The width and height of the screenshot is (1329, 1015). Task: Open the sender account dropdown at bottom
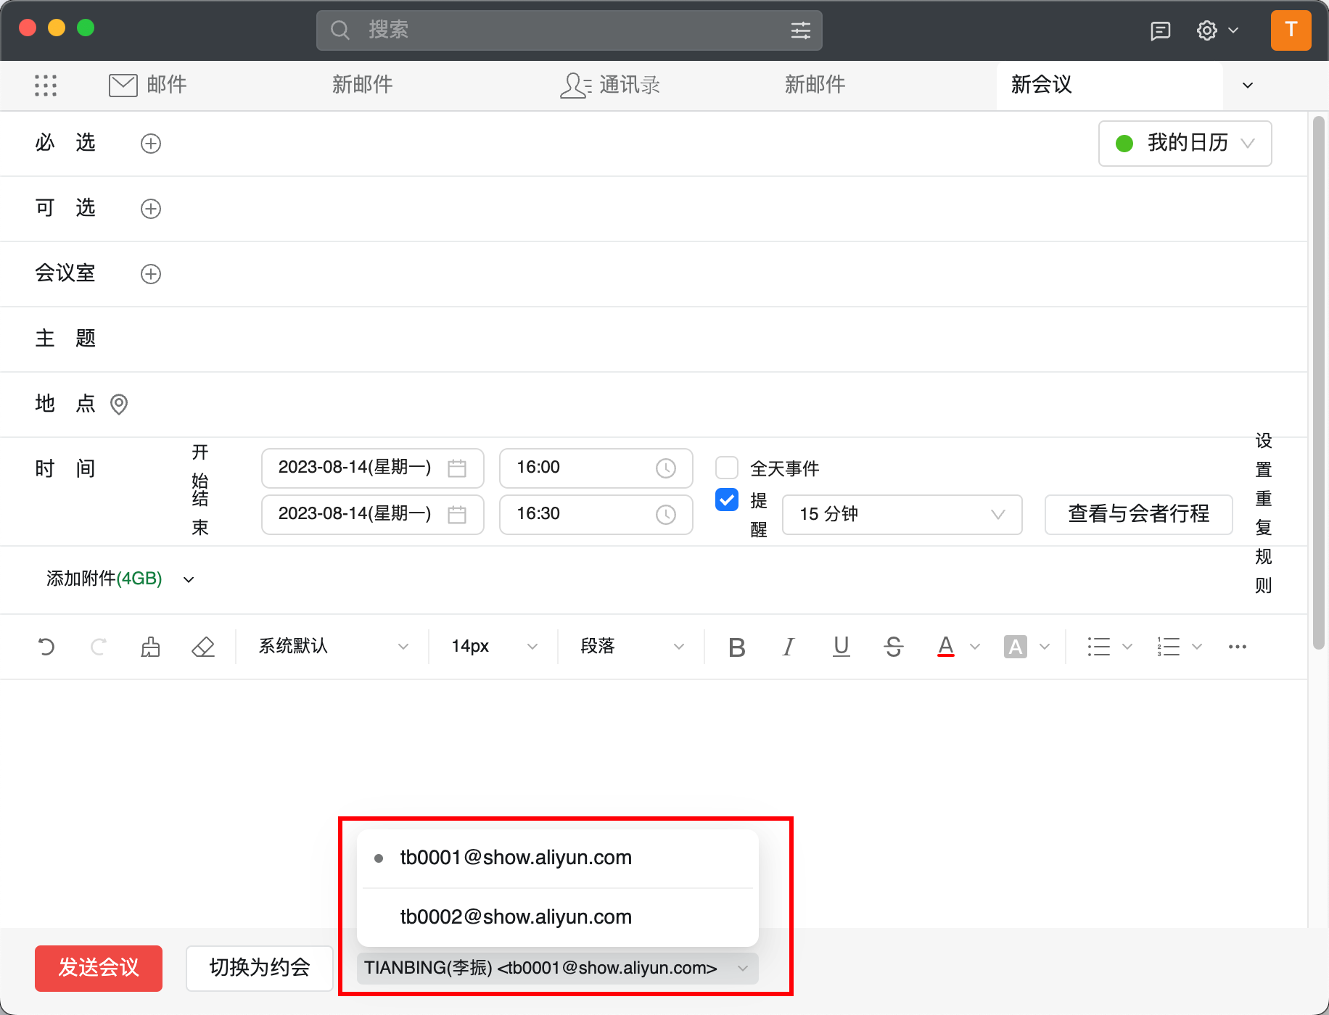click(742, 968)
